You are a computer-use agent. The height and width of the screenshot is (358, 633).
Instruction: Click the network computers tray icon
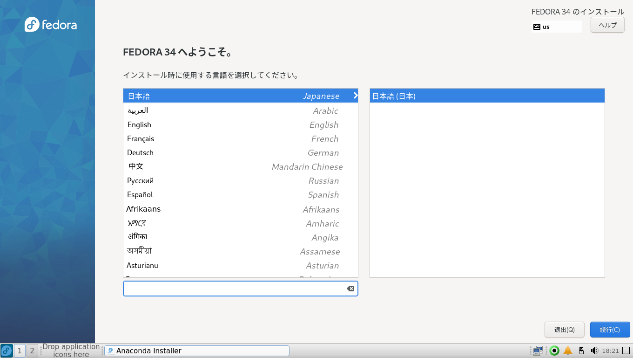pos(538,351)
